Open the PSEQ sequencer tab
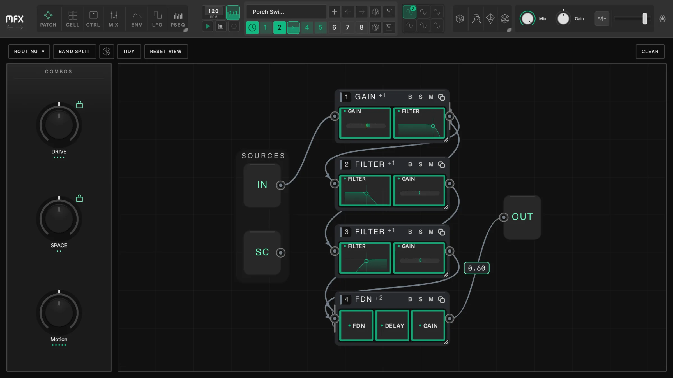This screenshot has width=673, height=378. pyautogui.click(x=178, y=19)
